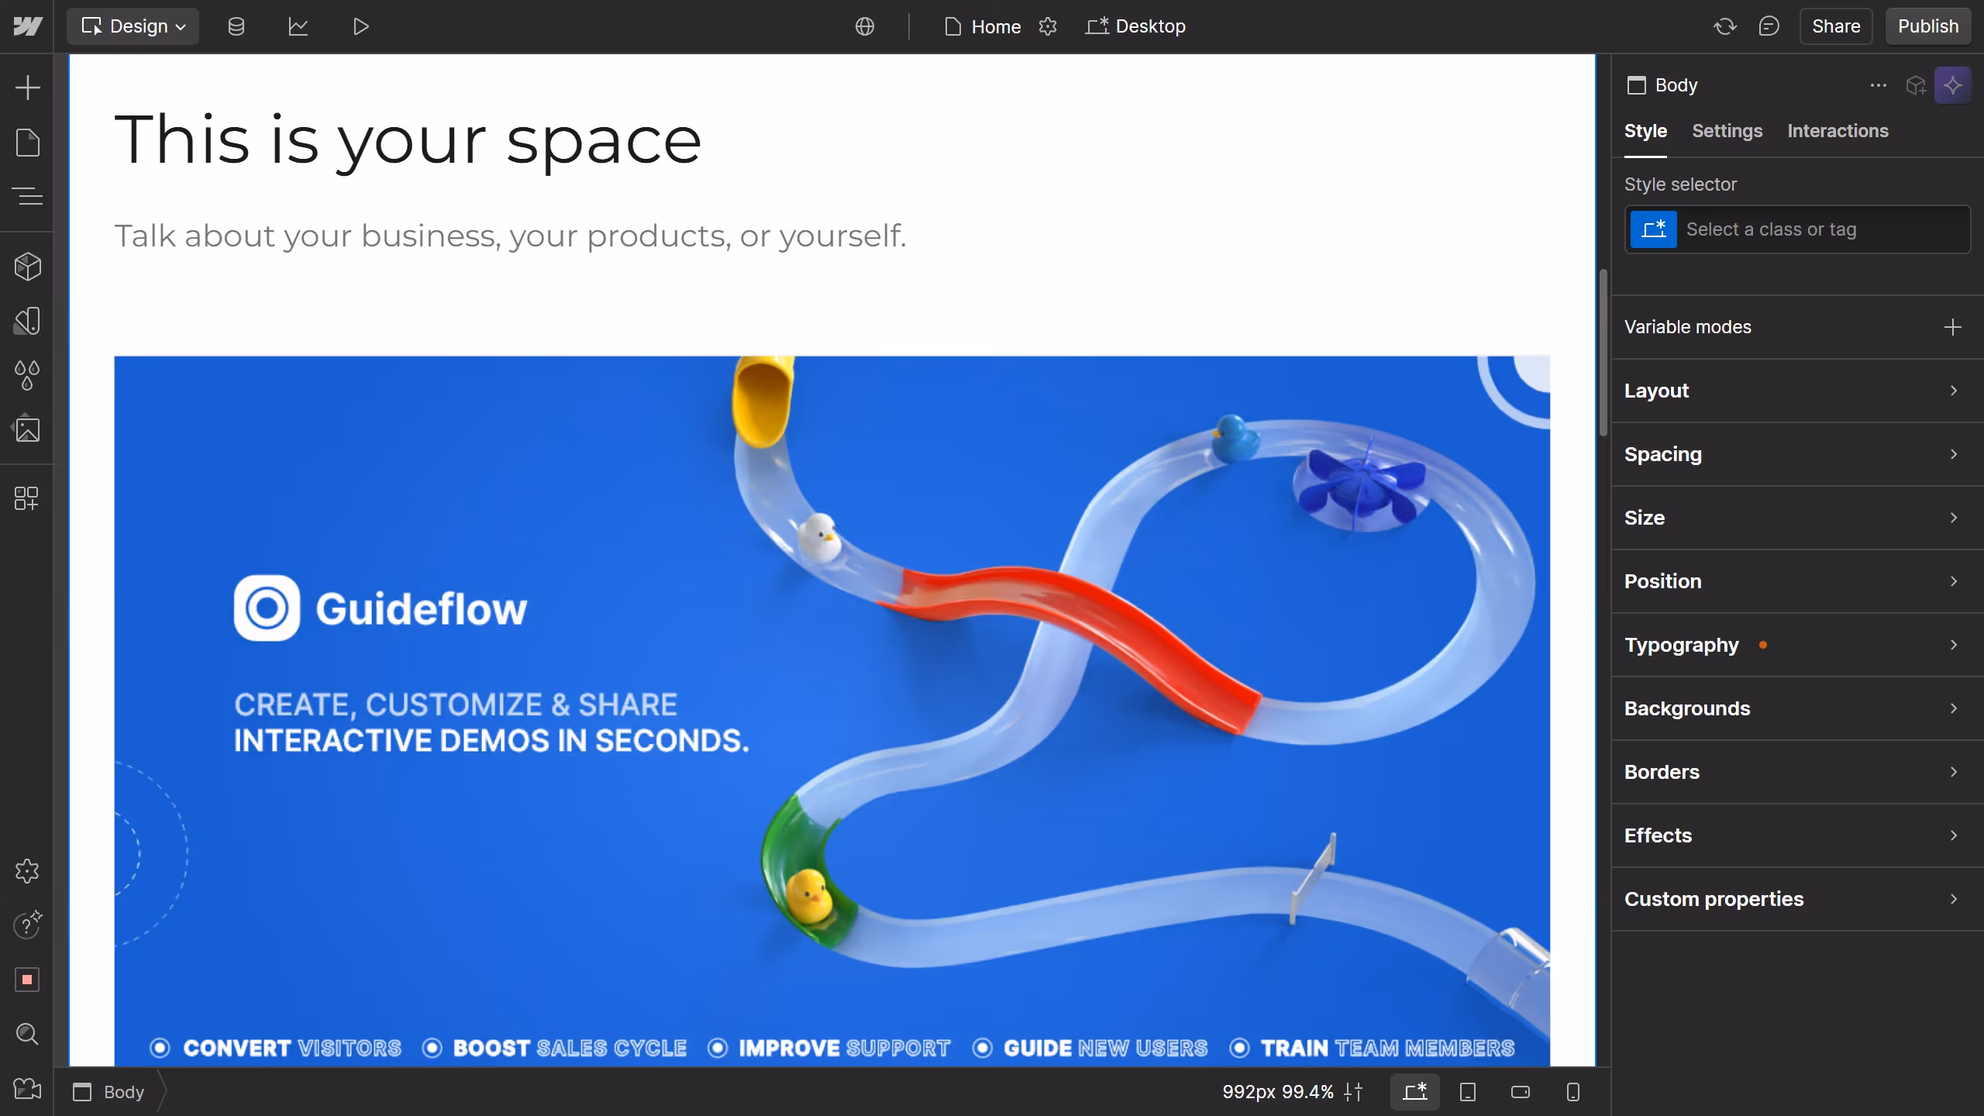The width and height of the screenshot is (1984, 1116).
Task: Open the Assets panel
Action: coord(28,429)
